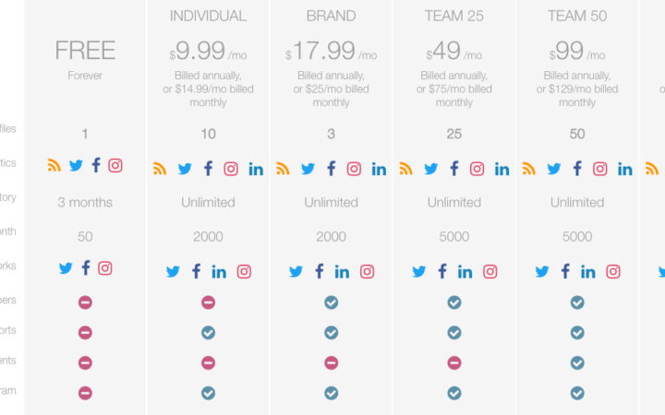Click Twitter networks icon in TEAM 25 column
This screenshot has height=415, width=665.
pyautogui.click(x=418, y=271)
